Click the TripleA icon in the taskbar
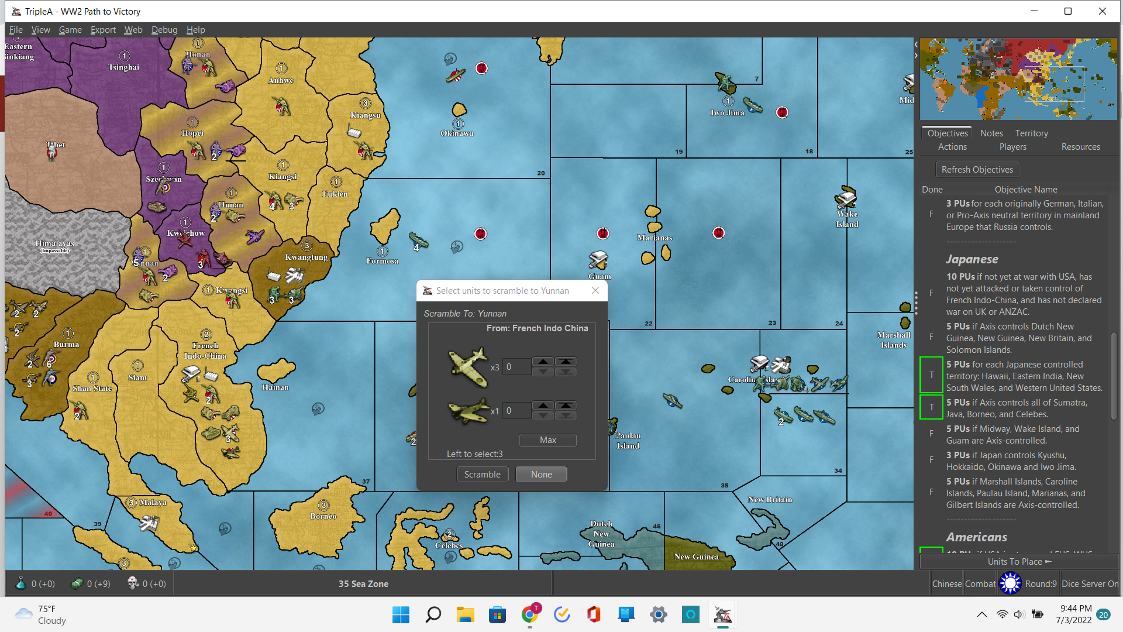The width and height of the screenshot is (1123, 632). click(x=722, y=614)
